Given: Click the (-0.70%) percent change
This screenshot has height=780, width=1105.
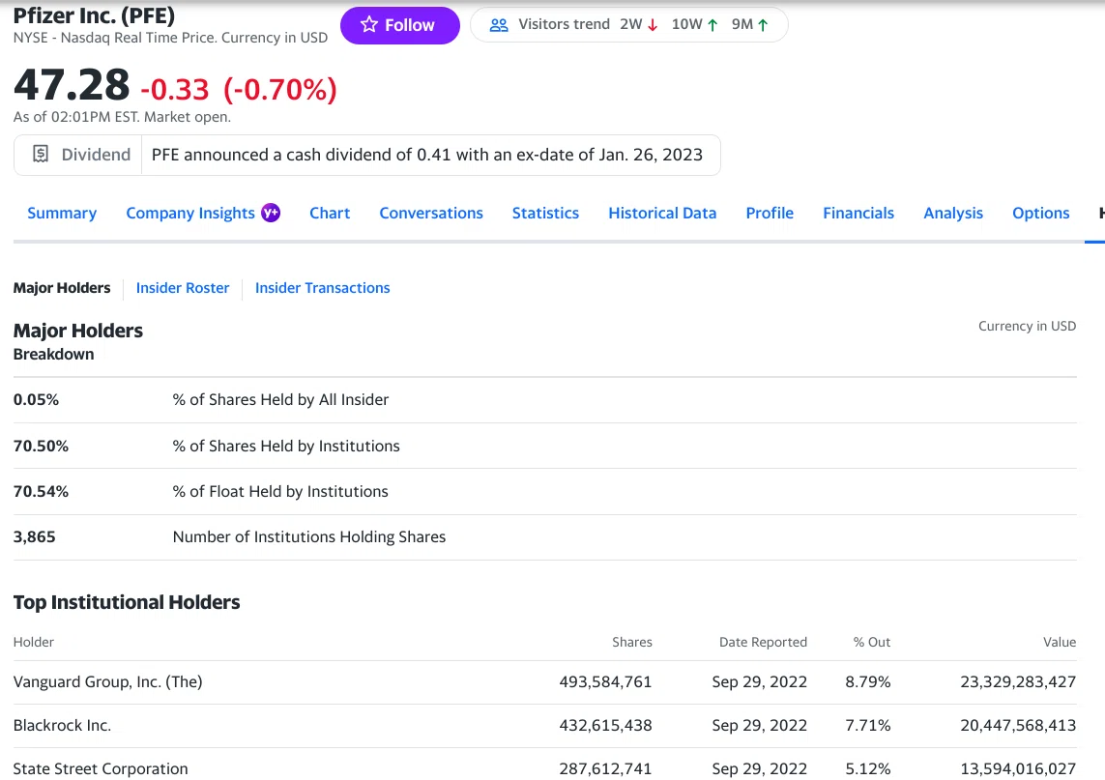Looking at the screenshot, I should point(280,90).
